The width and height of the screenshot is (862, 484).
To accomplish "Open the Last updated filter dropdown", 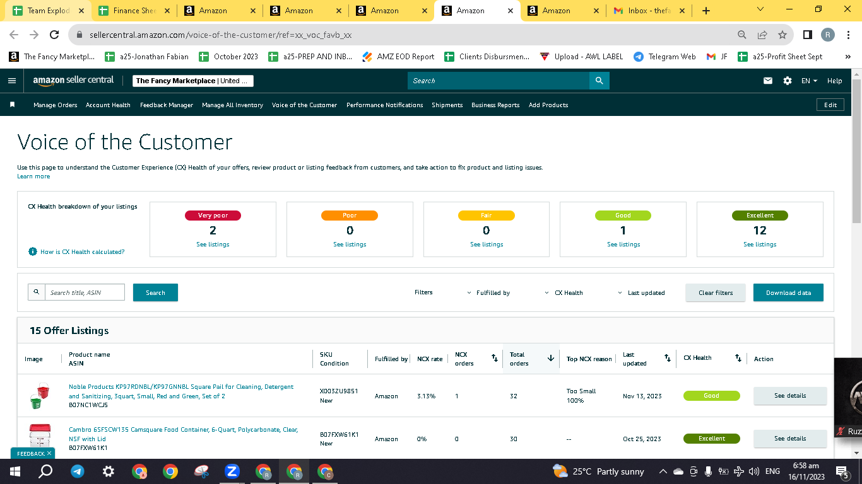I will [x=642, y=293].
